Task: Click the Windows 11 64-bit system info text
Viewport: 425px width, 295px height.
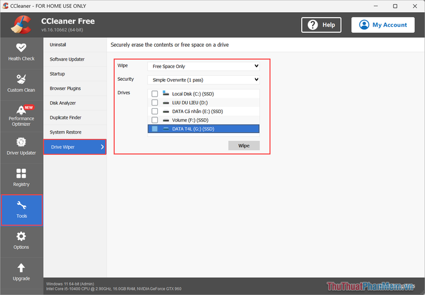Action: click(x=70, y=284)
